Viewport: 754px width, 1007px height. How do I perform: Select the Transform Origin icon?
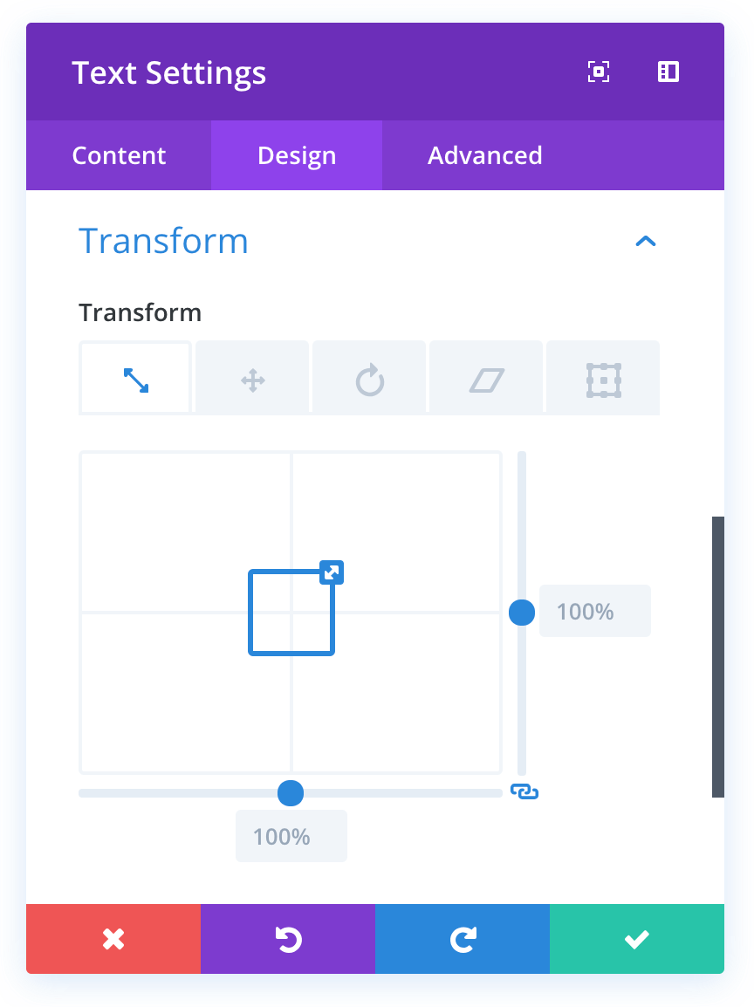(x=603, y=380)
